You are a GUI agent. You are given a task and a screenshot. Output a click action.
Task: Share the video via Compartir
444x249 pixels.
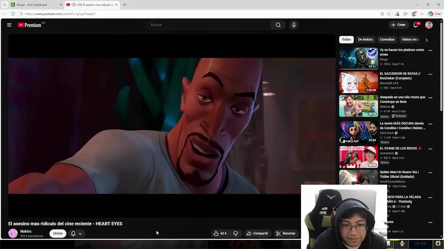[257, 233]
